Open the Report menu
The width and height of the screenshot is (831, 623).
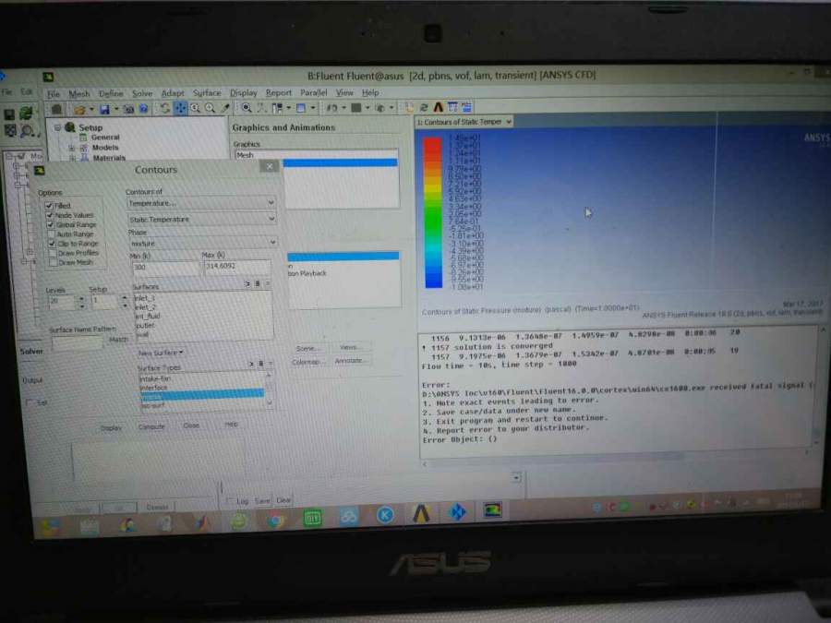click(279, 92)
